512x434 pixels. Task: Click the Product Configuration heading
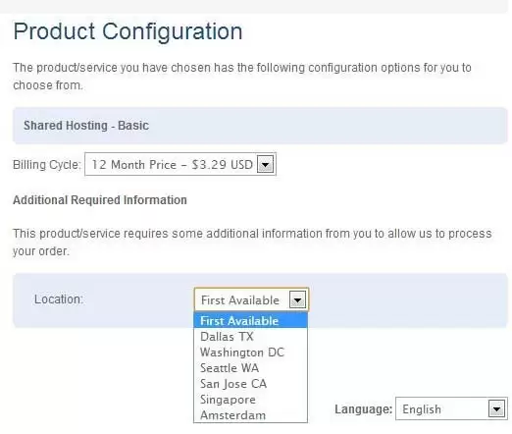[x=128, y=31]
